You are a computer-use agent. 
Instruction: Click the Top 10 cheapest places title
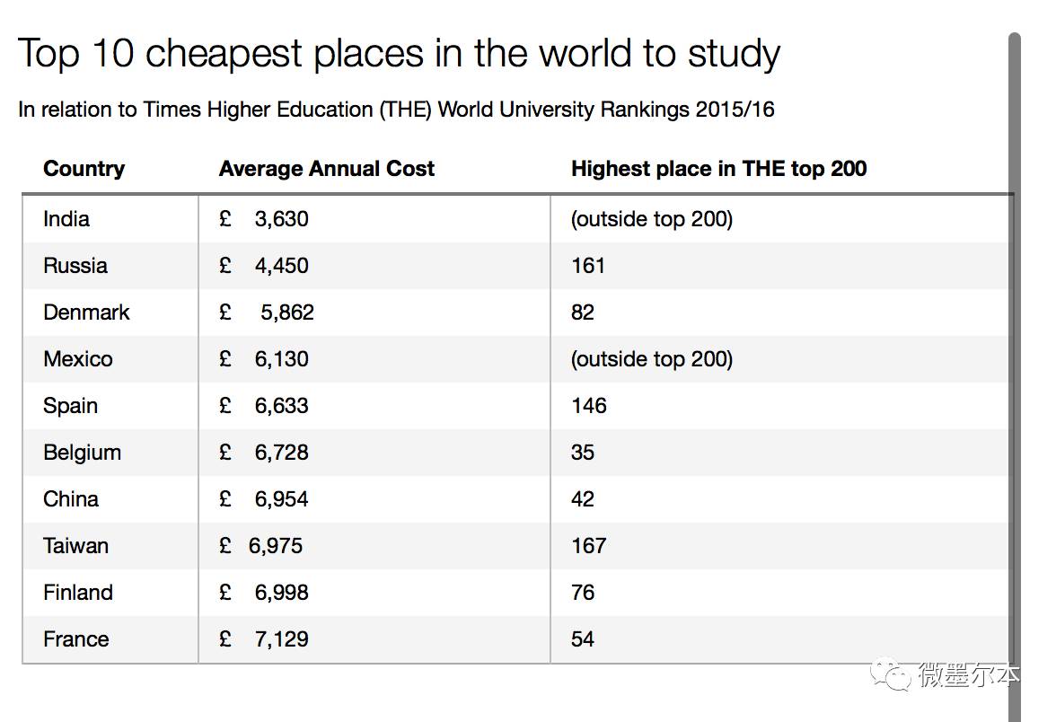[x=399, y=54]
